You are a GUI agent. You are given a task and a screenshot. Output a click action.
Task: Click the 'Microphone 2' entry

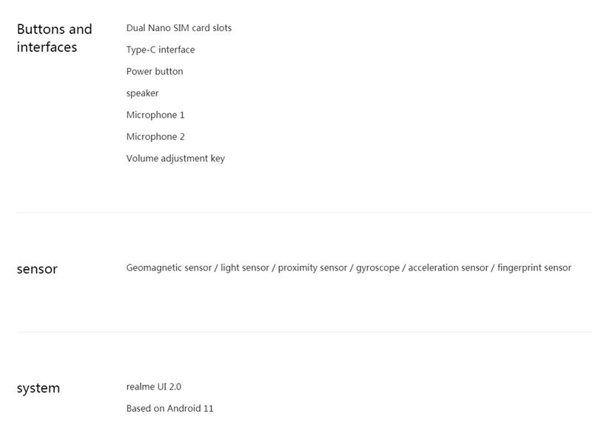point(155,136)
